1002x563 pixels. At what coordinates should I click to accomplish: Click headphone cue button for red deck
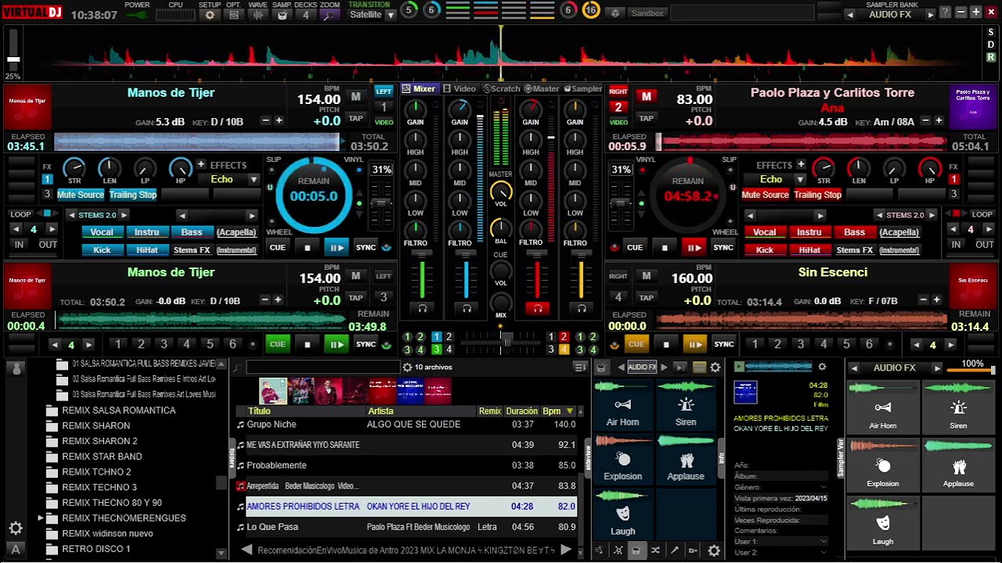click(537, 309)
